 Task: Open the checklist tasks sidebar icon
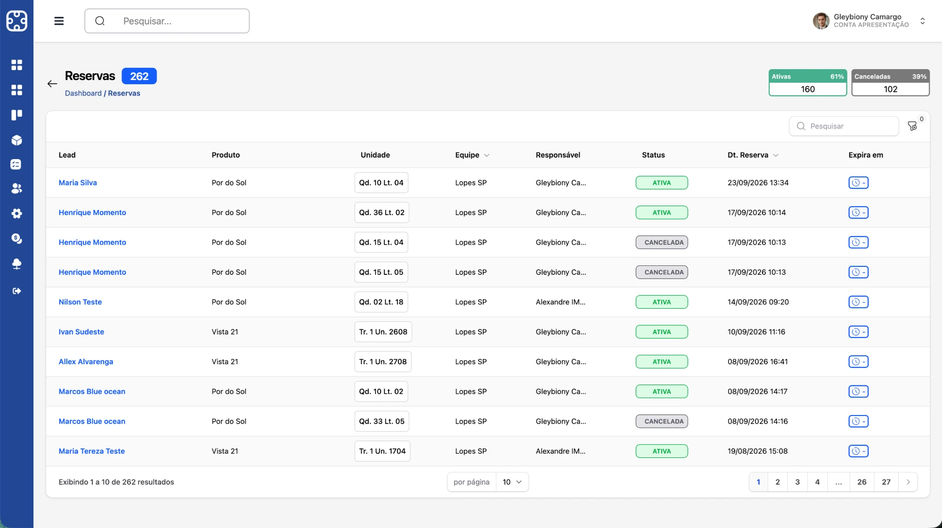pyautogui.click(x=16, y=164)
